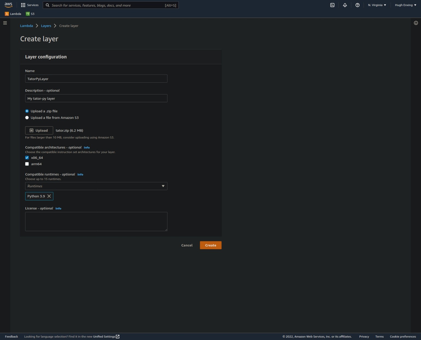Open Info for License

click(x=58, y=209)
